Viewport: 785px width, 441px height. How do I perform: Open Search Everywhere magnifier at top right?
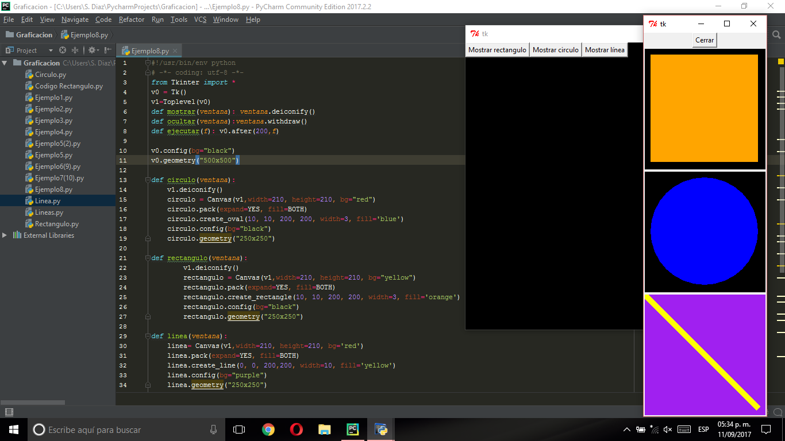(776, 35)
